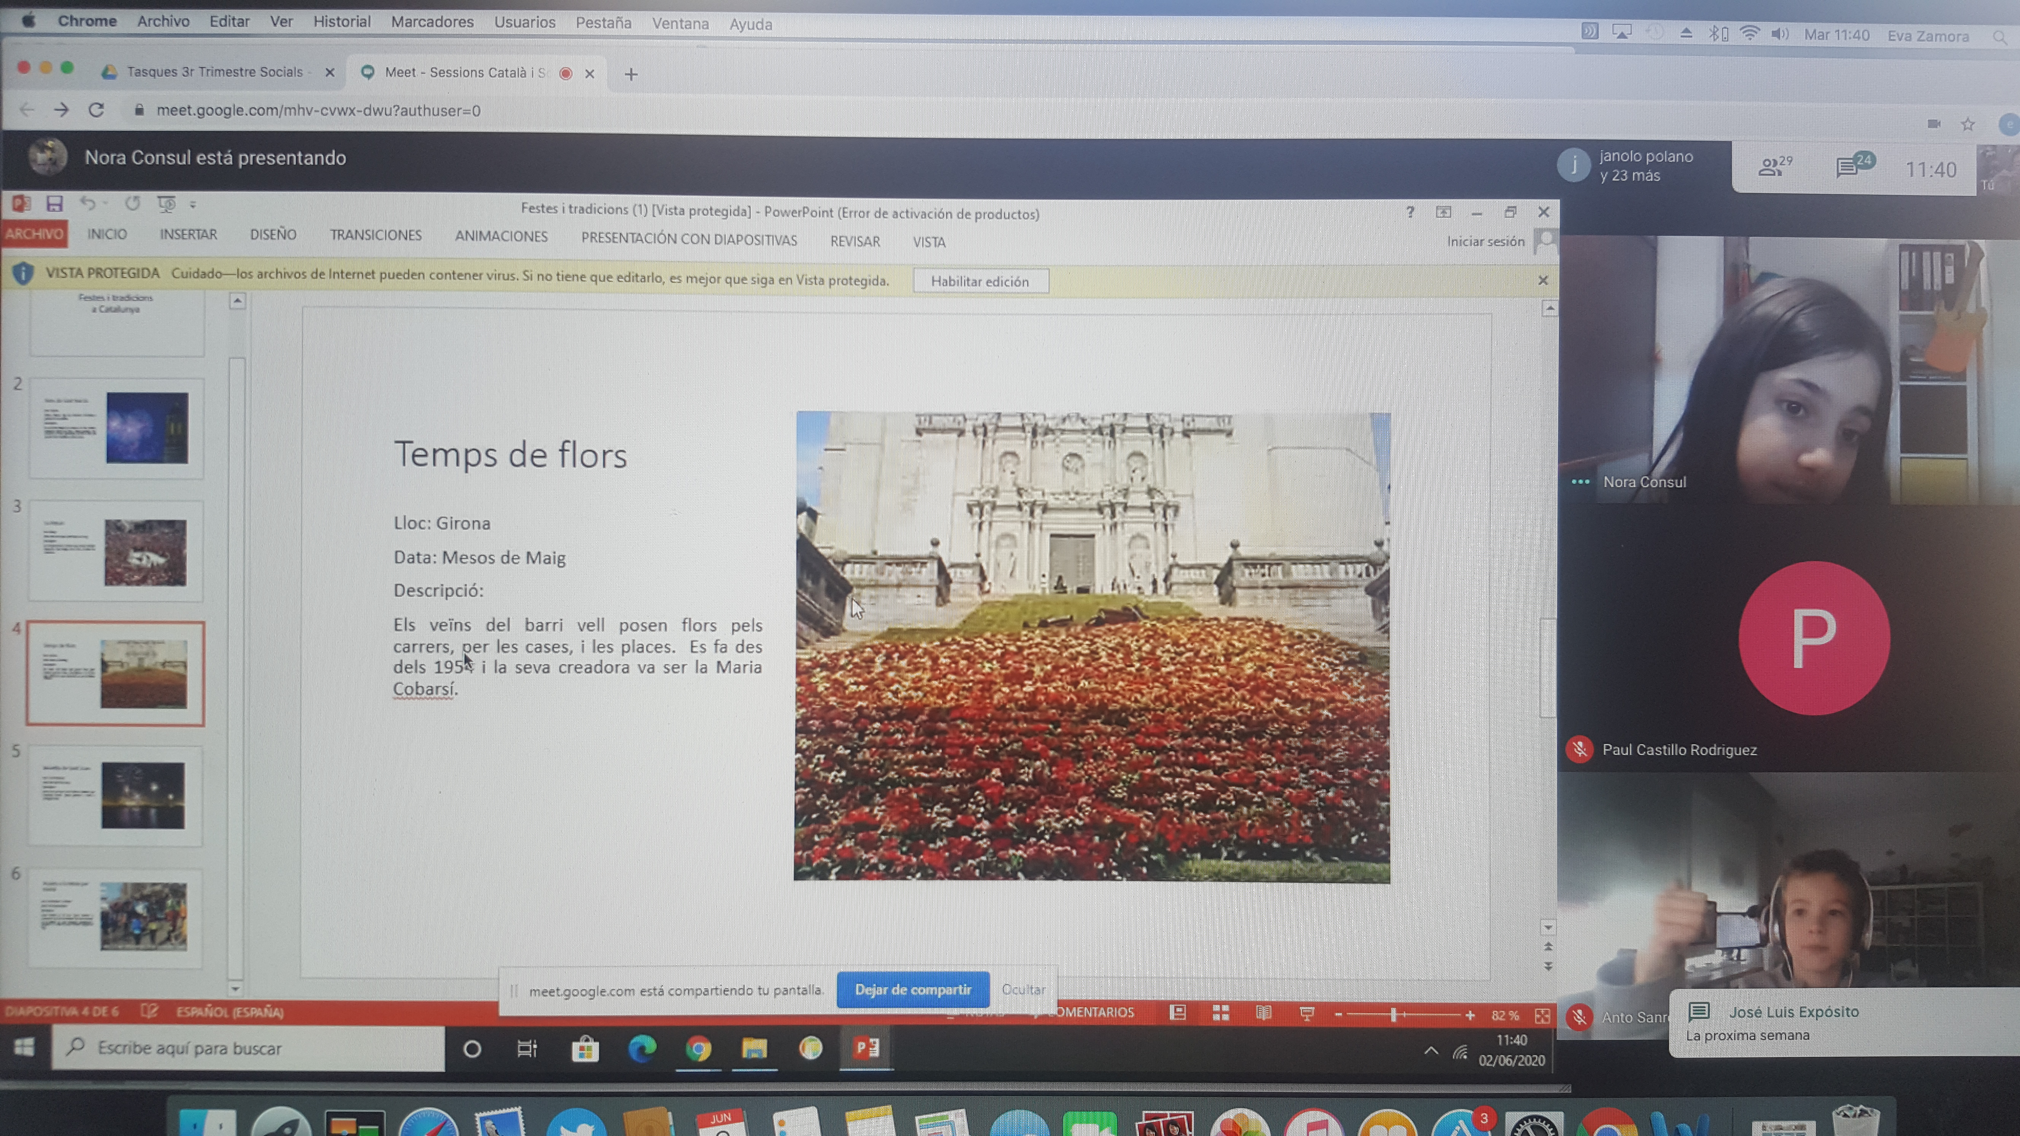
Task: Click Habilitar edición button
Action: [980, 281]
